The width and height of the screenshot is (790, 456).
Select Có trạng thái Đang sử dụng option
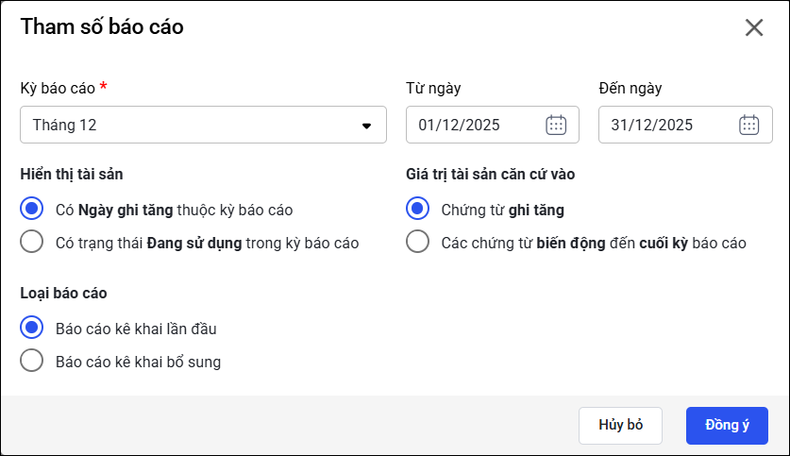tap(32, 243)
